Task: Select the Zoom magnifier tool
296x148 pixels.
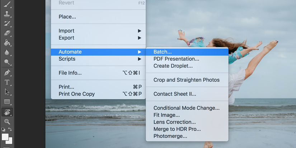Action: [x=7, y=121]
